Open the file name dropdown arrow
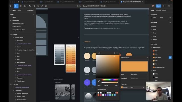Viewport: 182px width, 102px height. coord(107,6)
